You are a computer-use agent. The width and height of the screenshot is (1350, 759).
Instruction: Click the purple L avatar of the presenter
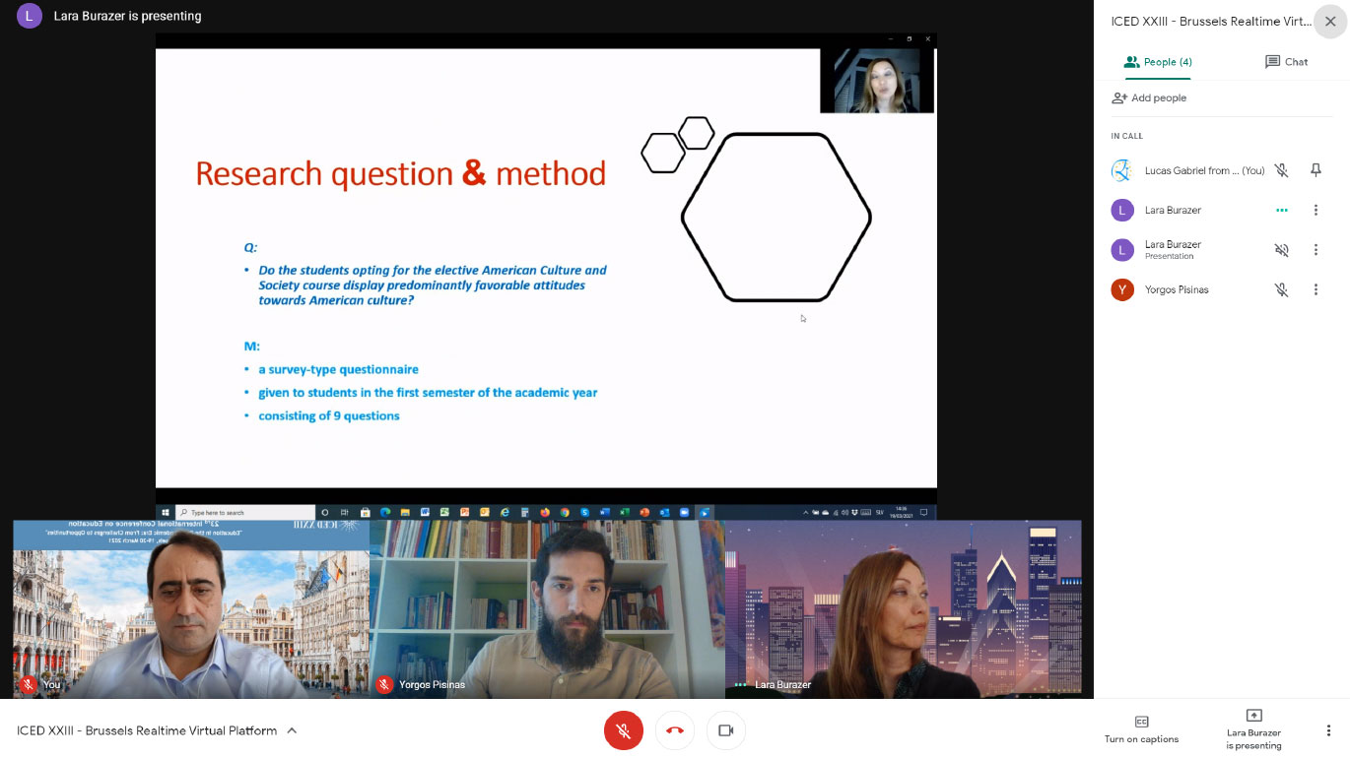pos(30,16)
